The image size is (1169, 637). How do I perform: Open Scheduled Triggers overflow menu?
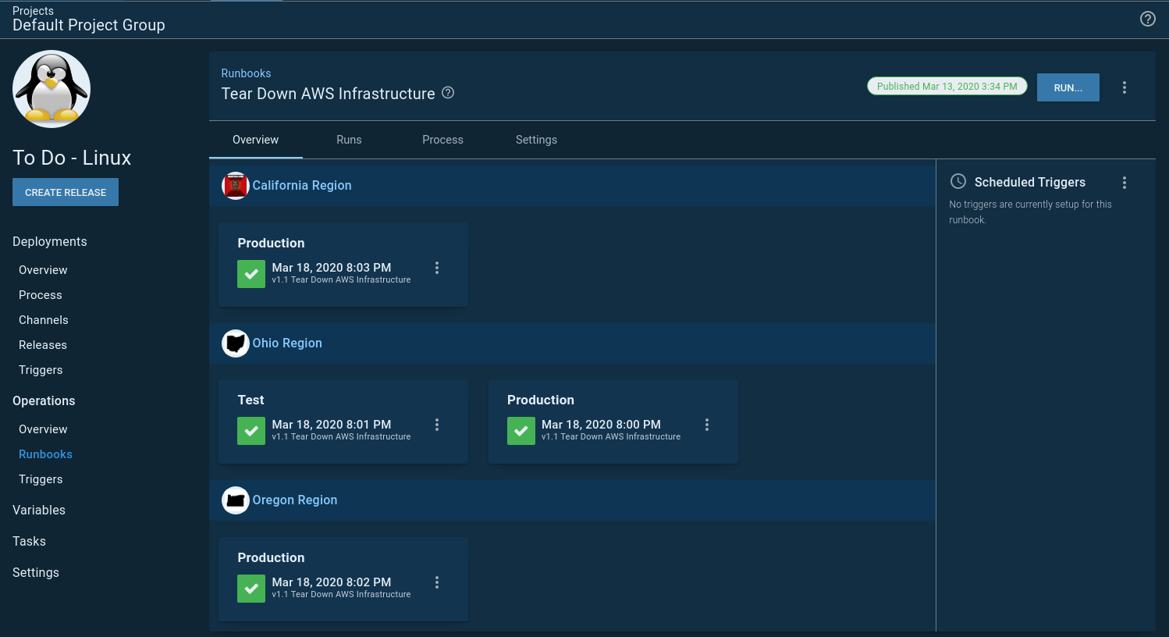[1124, 183]
